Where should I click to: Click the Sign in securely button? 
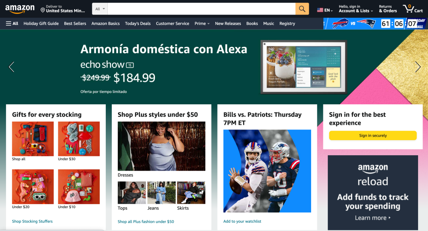click(x=373, y=135)
